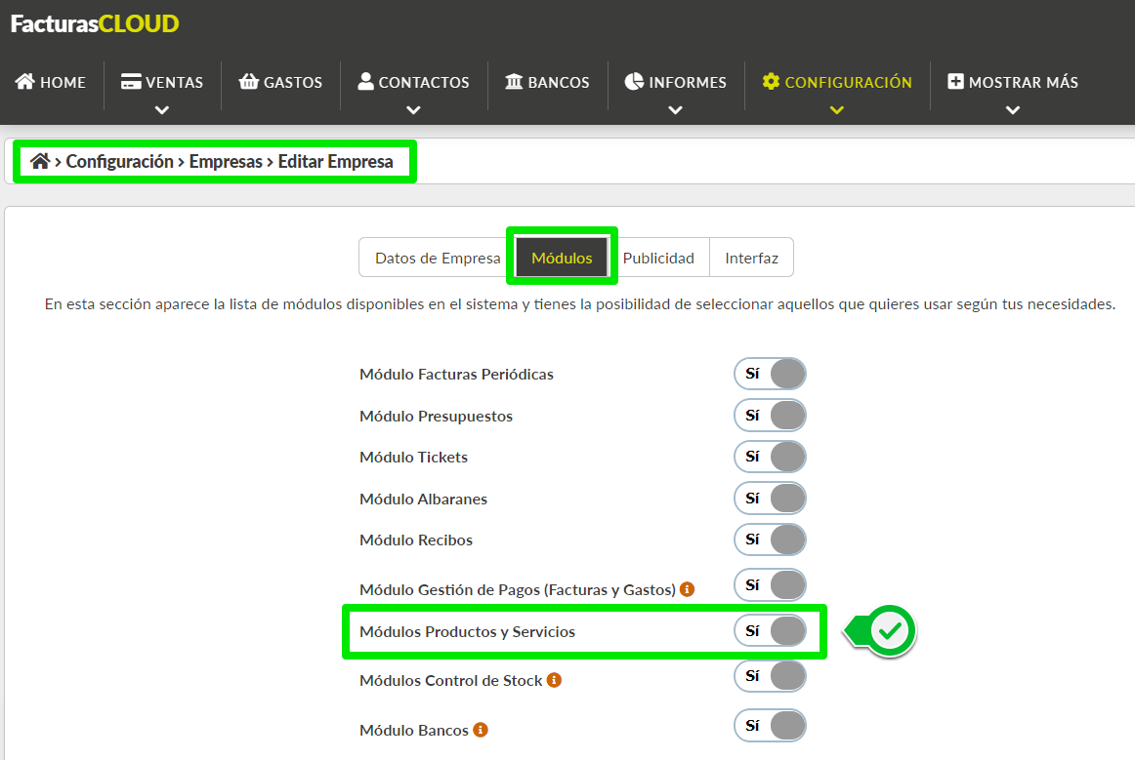The height and width of the screenshot is (760, 1135).
Task: Click the INFORMES menu label
Action: (688, 82)
